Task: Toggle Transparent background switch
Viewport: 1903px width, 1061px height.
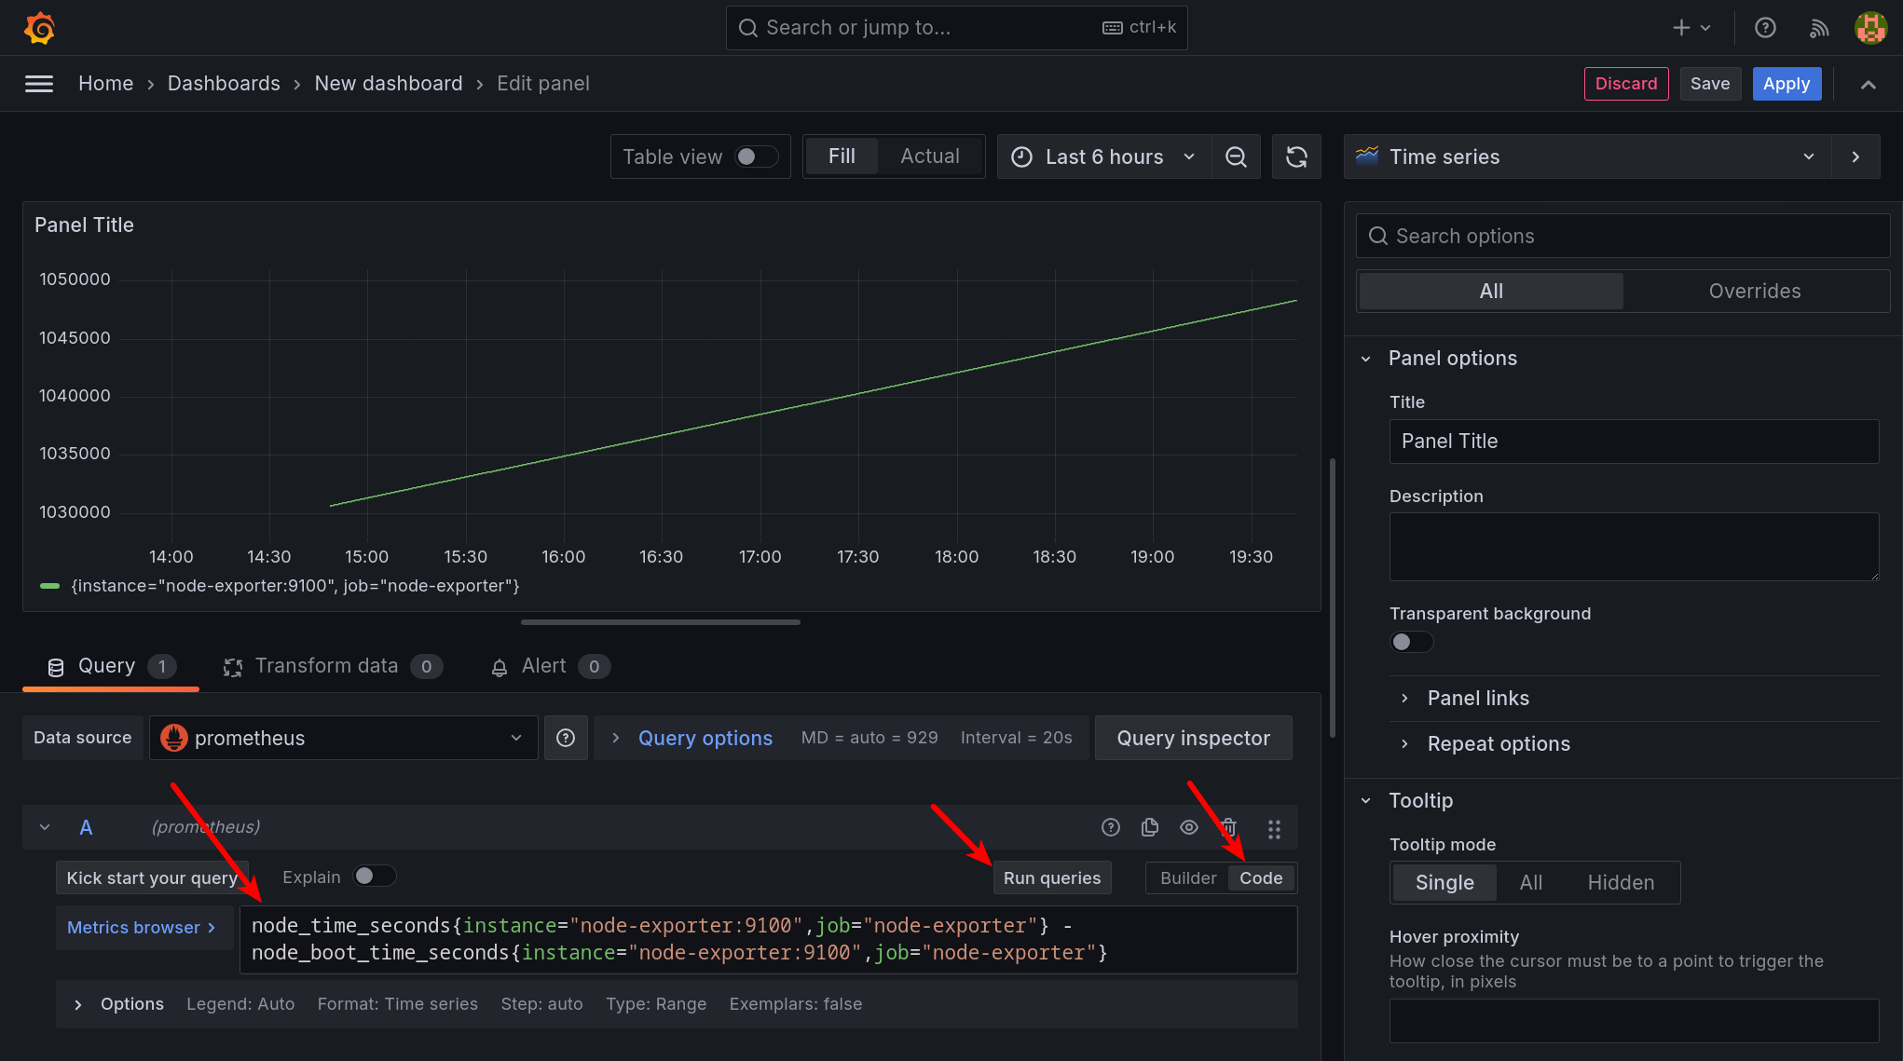Action: point(1411,642)
